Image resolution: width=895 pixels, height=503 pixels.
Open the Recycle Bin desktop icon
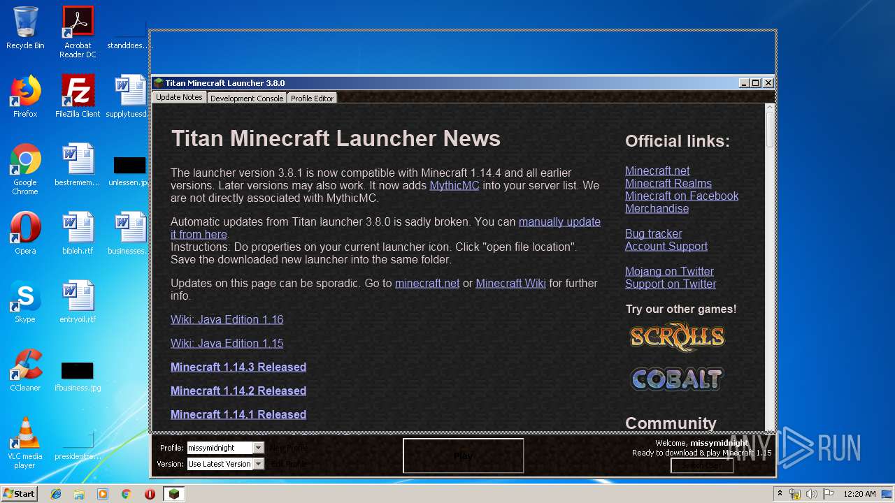(25, 28)
